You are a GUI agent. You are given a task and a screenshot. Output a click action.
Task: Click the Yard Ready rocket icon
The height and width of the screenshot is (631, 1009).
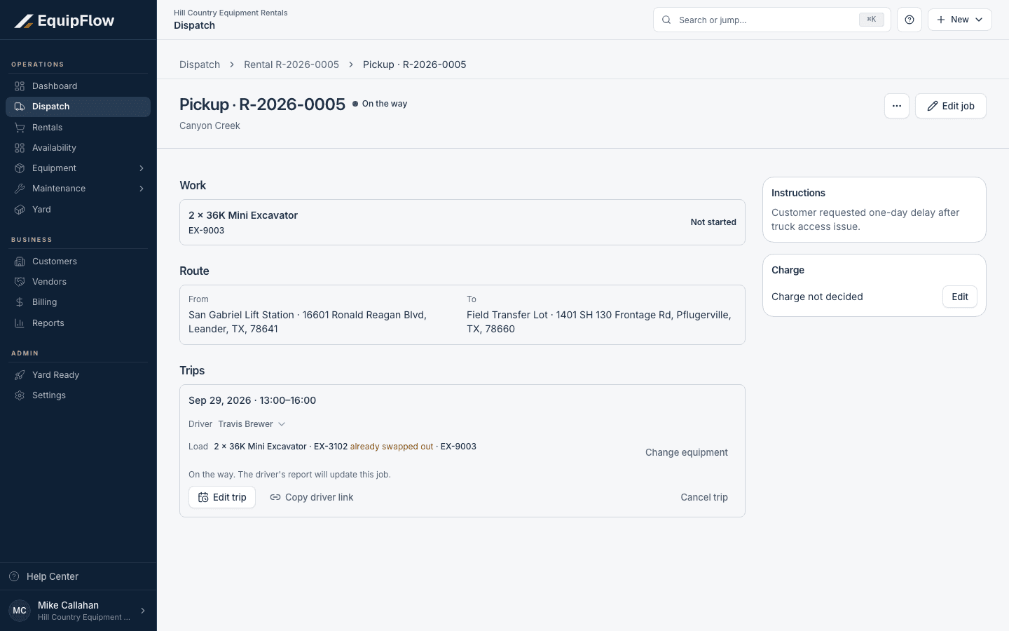coord(20,375)
